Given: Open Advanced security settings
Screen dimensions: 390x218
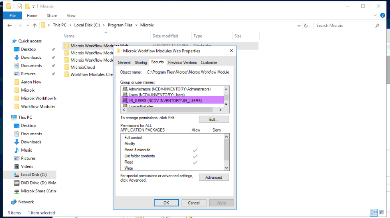Looking at the screenshot, I should click(x=214, y=177).
